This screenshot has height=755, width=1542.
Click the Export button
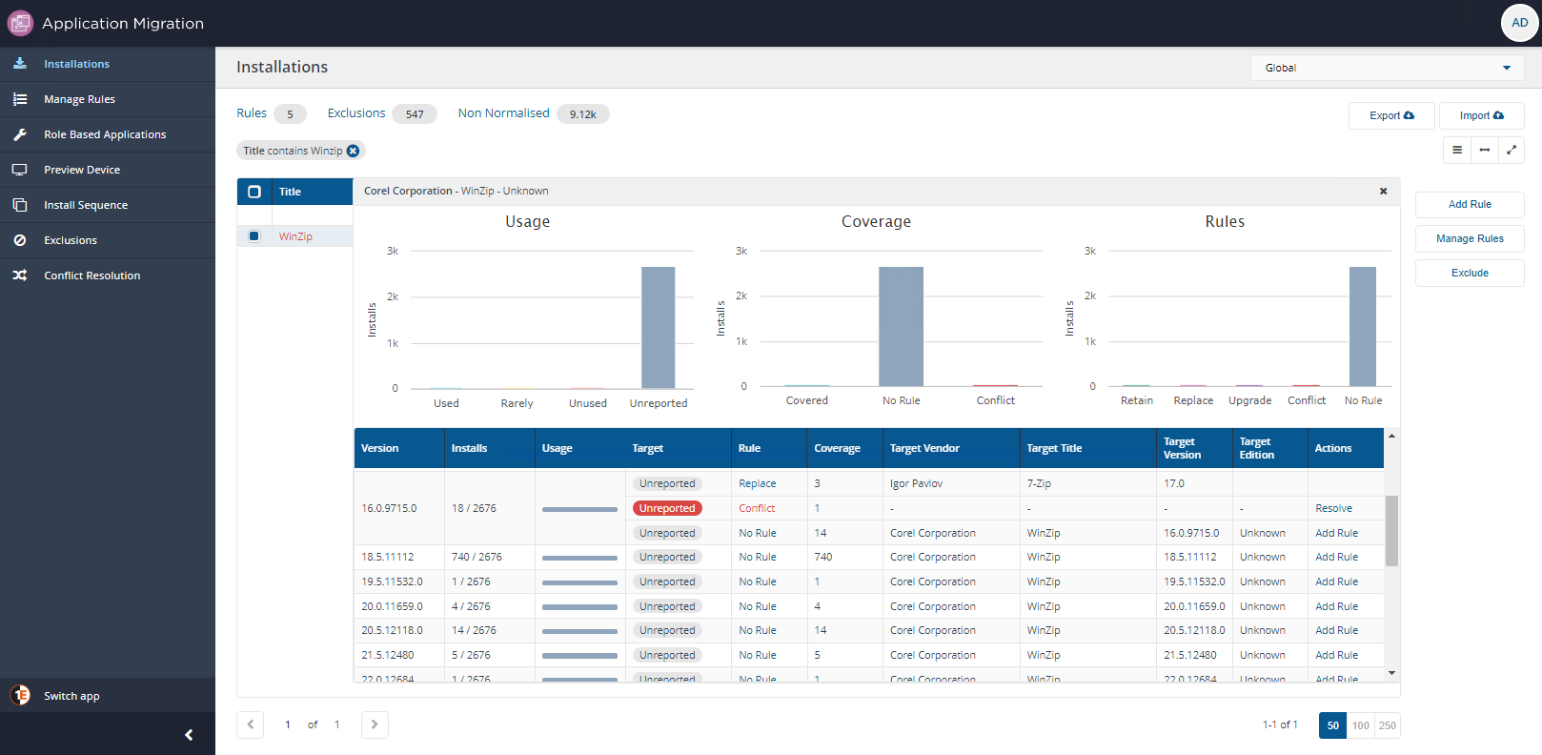(x=1391, y=115)
